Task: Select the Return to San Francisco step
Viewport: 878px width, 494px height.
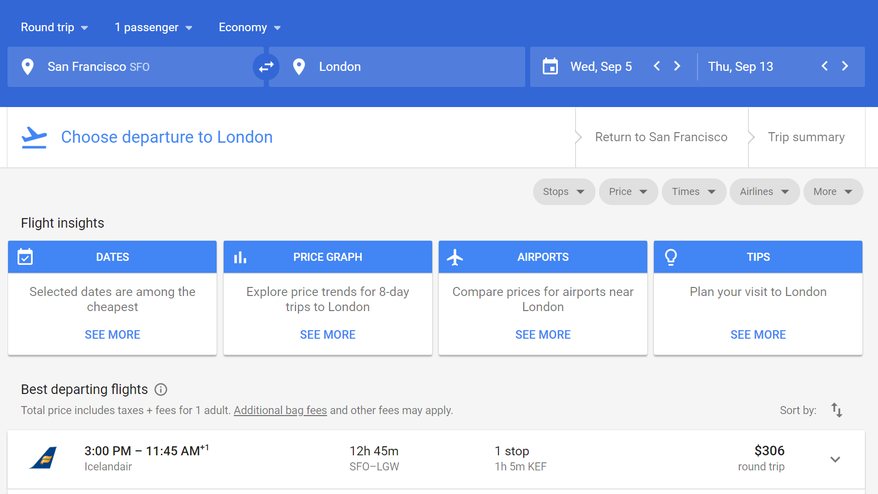Action: (661, 137)
